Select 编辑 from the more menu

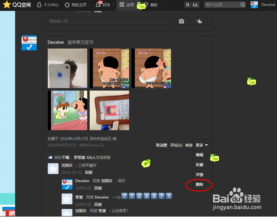(x=199, y=155)
